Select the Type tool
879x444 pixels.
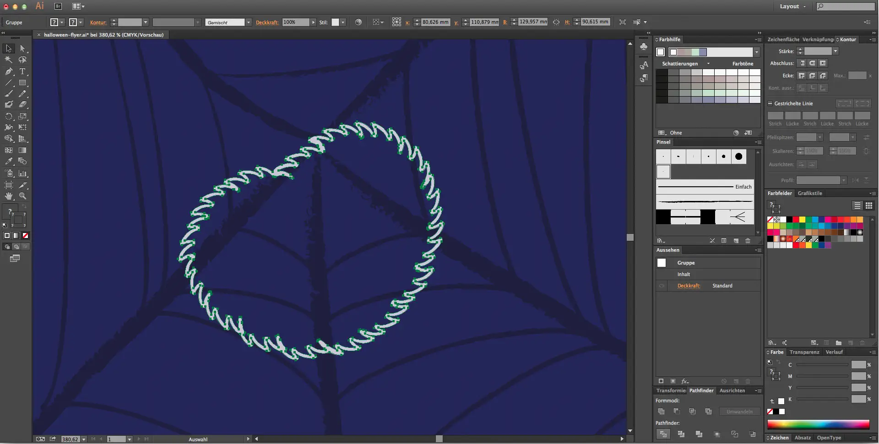pyautogui.click(x=22, y=71)
